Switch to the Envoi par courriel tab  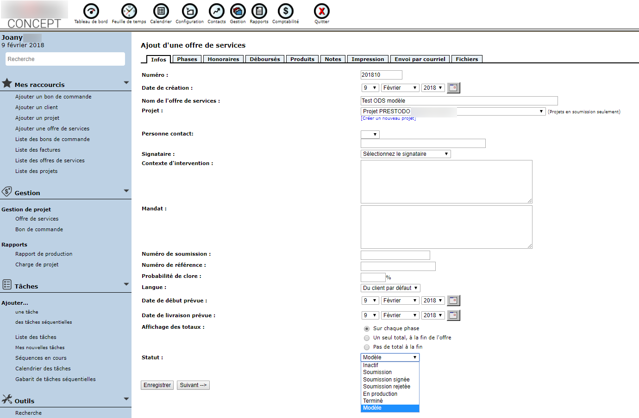420,59
